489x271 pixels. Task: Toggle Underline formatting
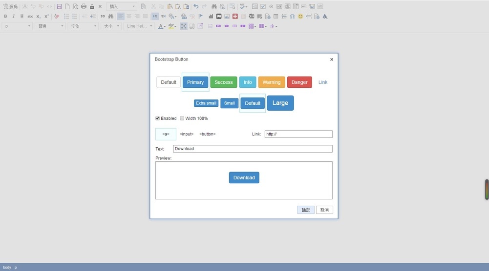click(x=22, y=16)
